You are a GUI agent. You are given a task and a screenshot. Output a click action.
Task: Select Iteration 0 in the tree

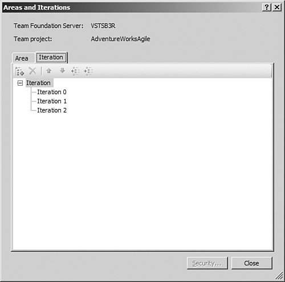[52, 92]
